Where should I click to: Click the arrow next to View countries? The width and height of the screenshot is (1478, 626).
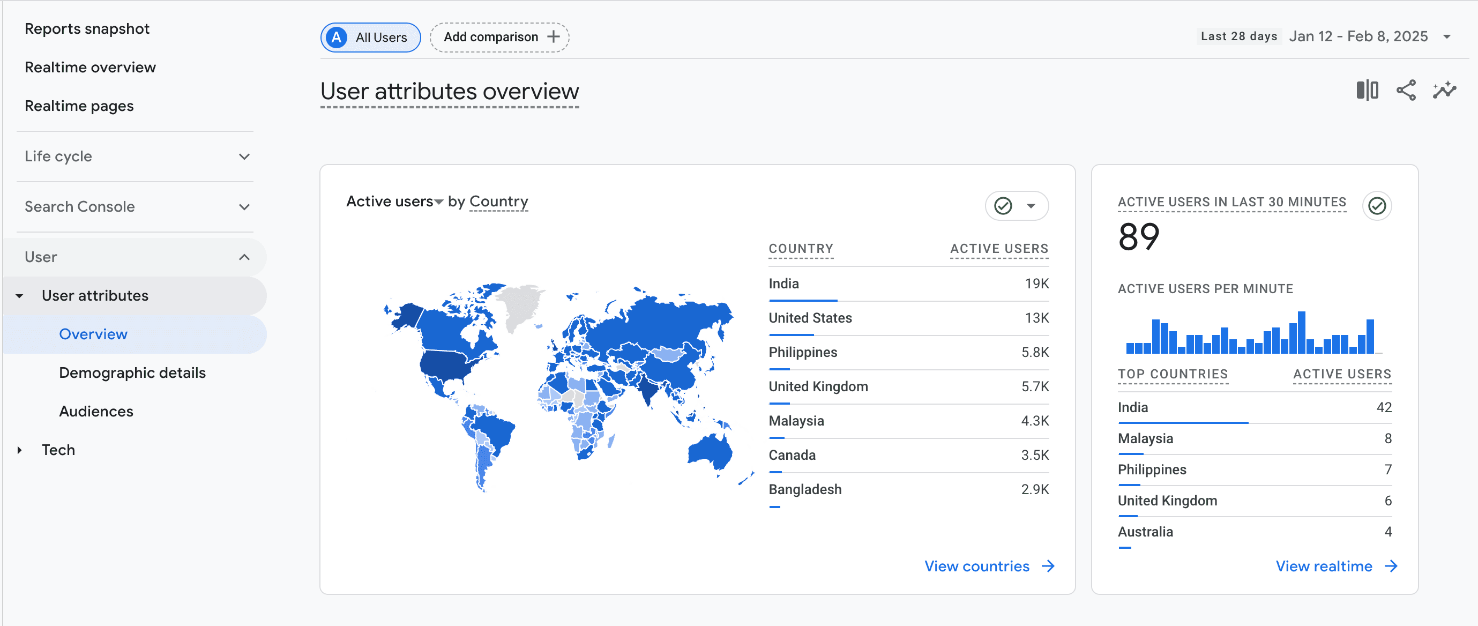(x=1048, y=566)
